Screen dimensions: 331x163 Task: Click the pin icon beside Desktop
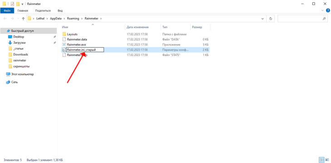click(54, 37)
